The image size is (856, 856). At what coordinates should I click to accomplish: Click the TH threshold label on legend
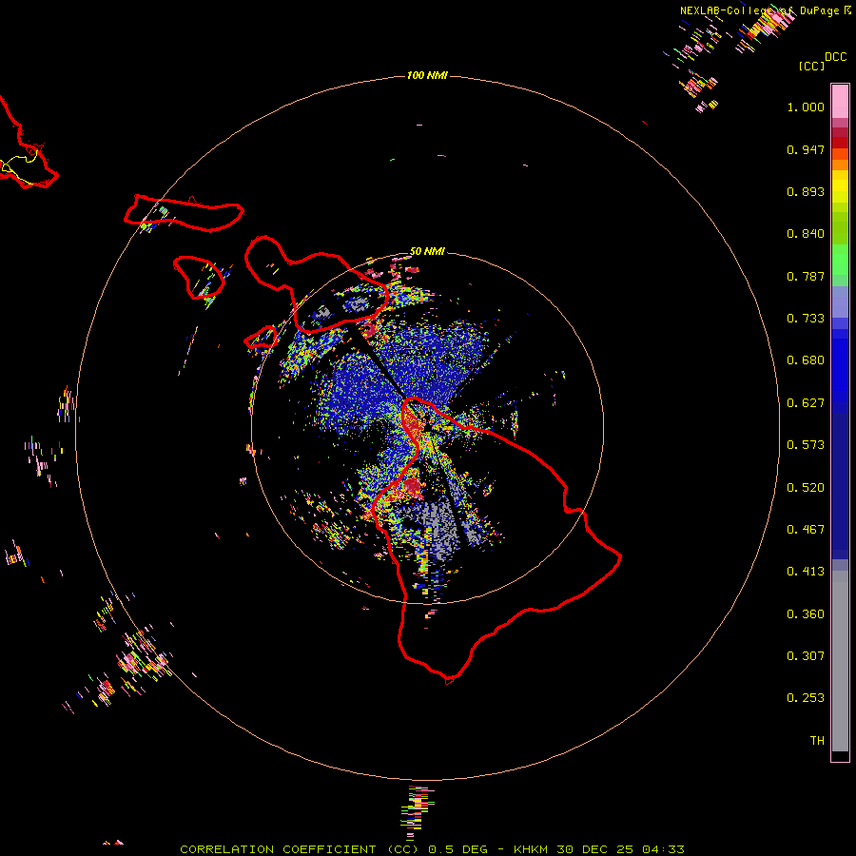(817, 741)
